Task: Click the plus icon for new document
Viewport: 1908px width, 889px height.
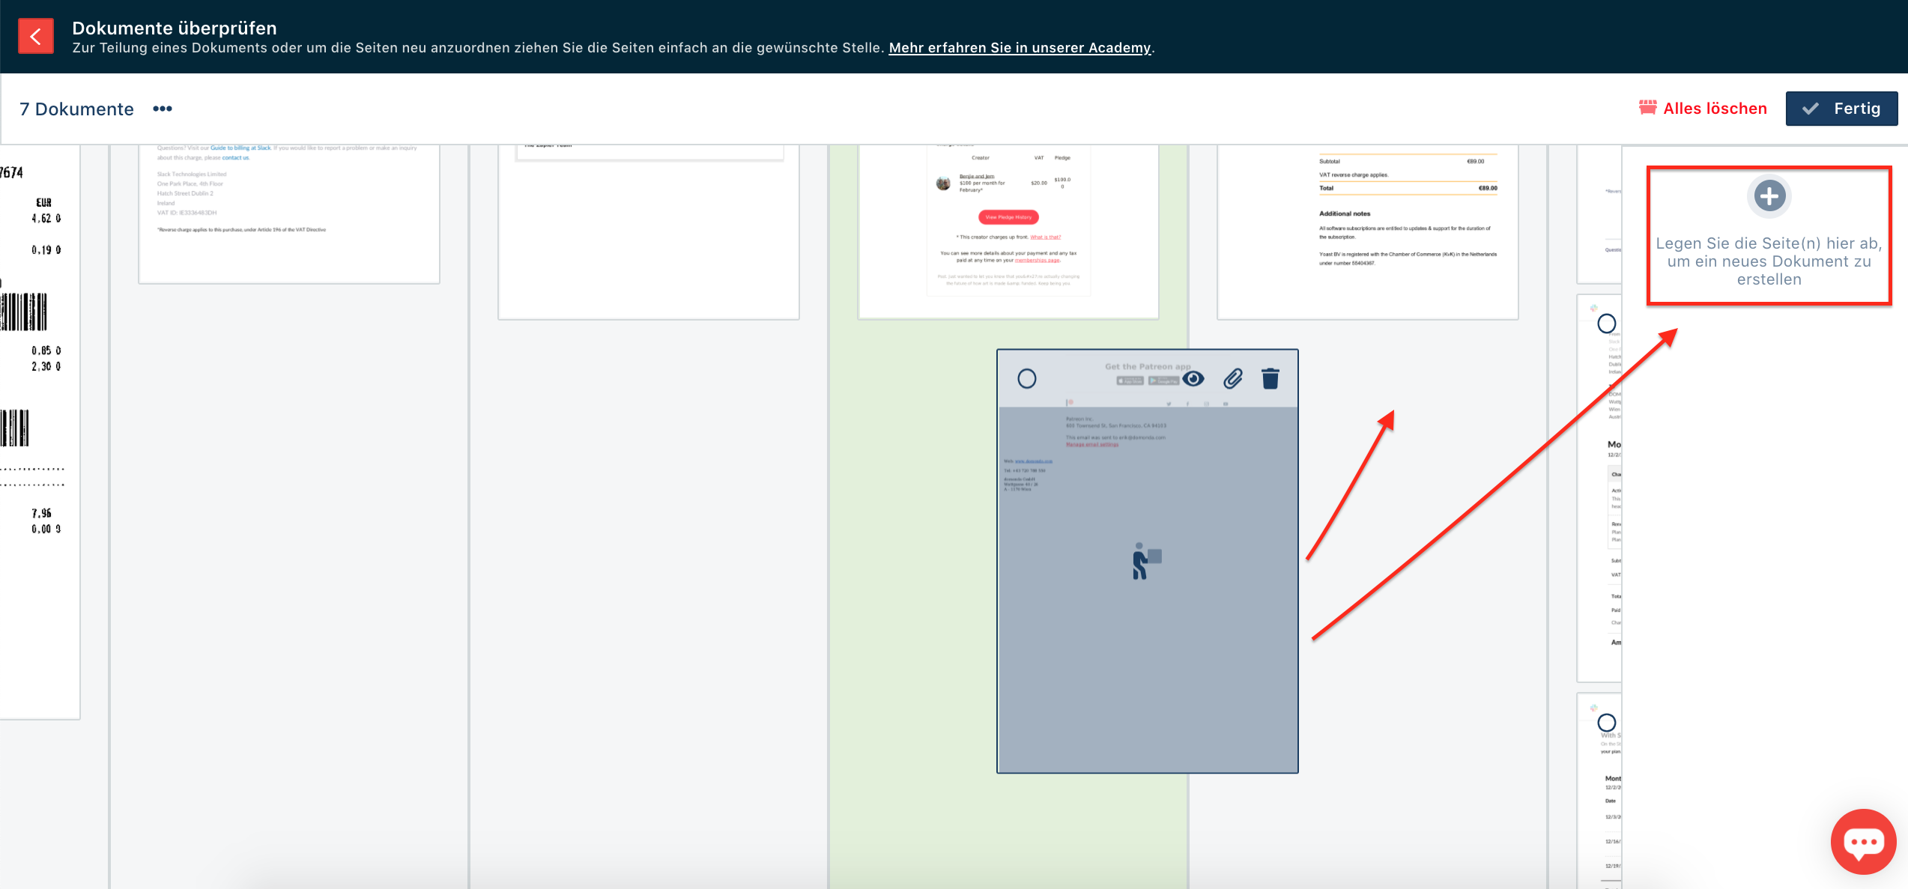Action: click(1769, 196)
